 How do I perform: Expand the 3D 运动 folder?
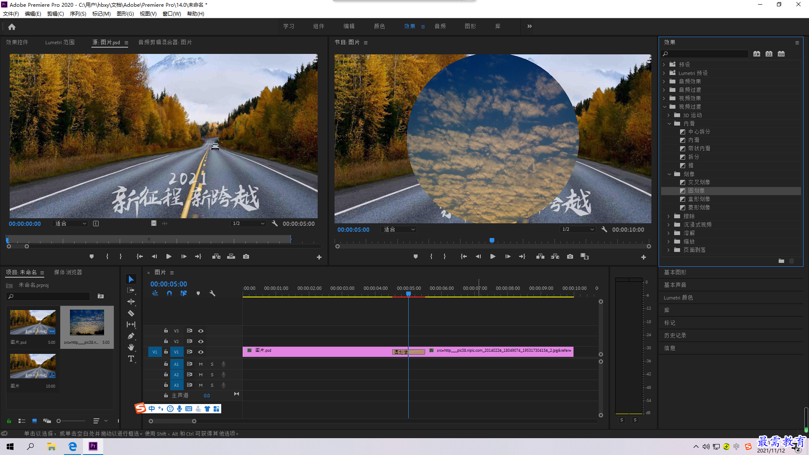point(668,115)
